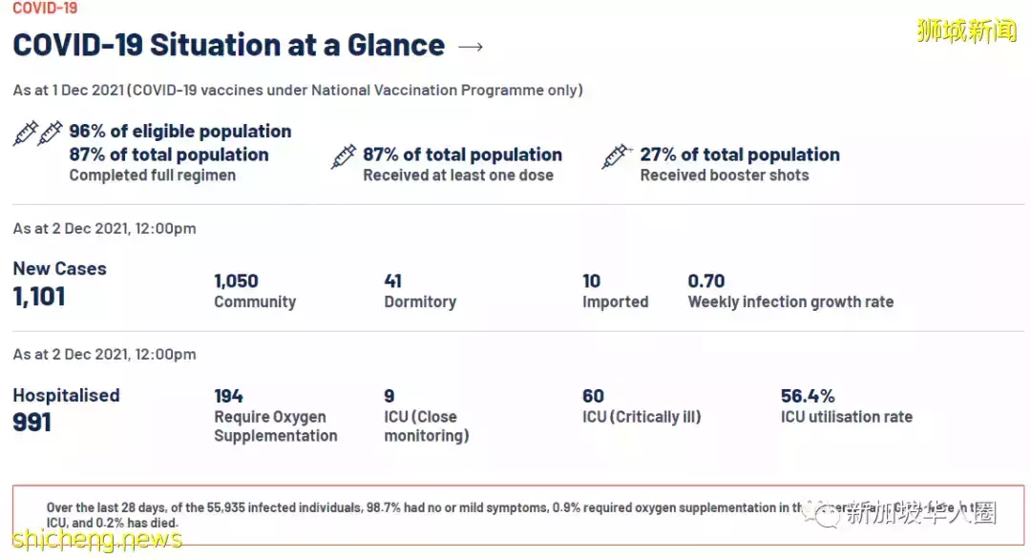The width and height of the screenshot is (1031, 558).
Task: Click the 56.4% ICU utilisation rate
Action: coord(846,405)
